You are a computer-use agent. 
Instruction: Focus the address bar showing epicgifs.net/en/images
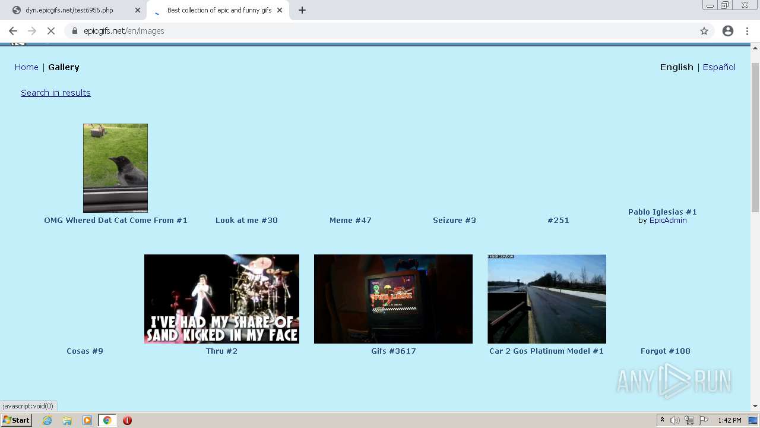coord(380,31)
